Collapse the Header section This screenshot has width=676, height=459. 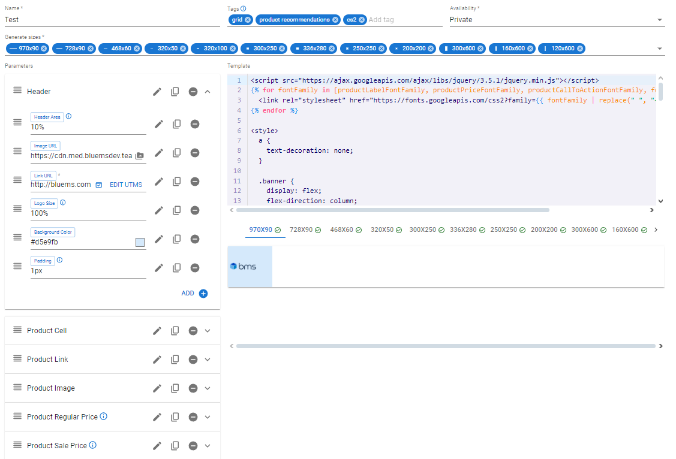tap(208, 92)
